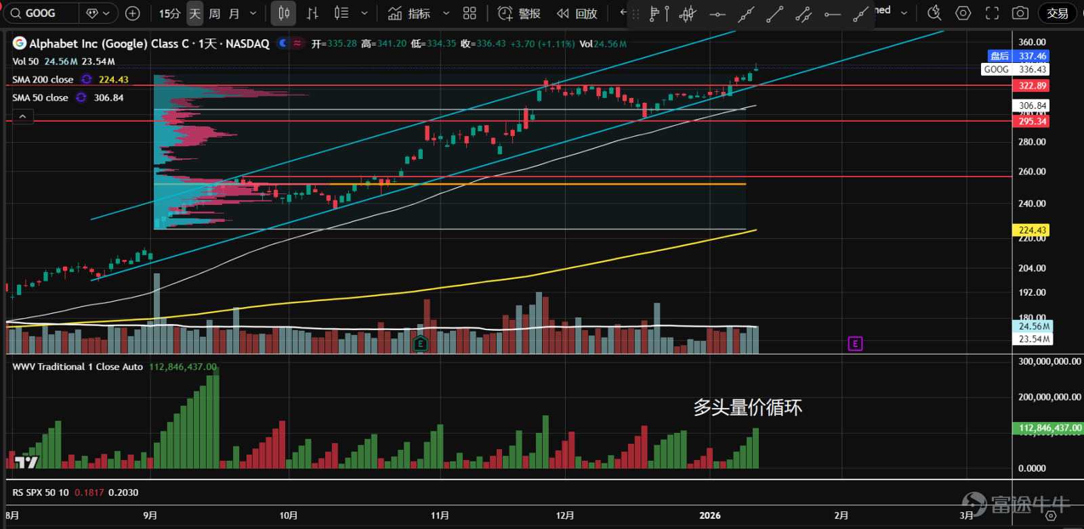Click the 盘后 337.46 after-hours price label
Viewport: 1084px width, 529px height.
tap(1018, 56)
